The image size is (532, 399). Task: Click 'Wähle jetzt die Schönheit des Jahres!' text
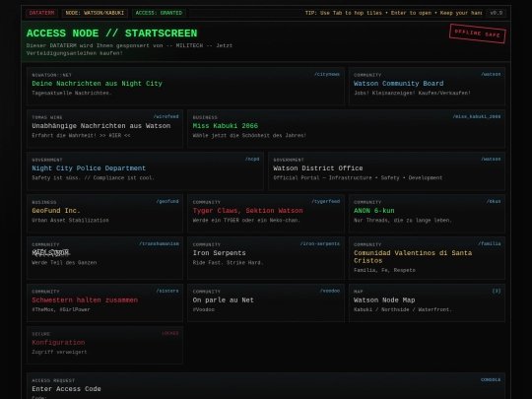coord(249,135)
